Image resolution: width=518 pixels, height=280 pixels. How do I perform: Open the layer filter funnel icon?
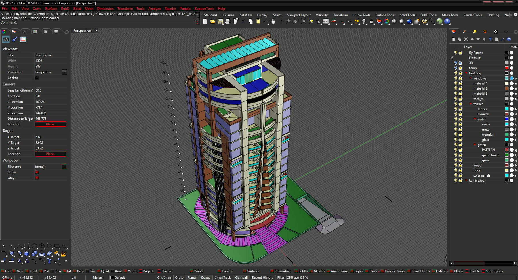pyautogui.click(x=490, y=39)
